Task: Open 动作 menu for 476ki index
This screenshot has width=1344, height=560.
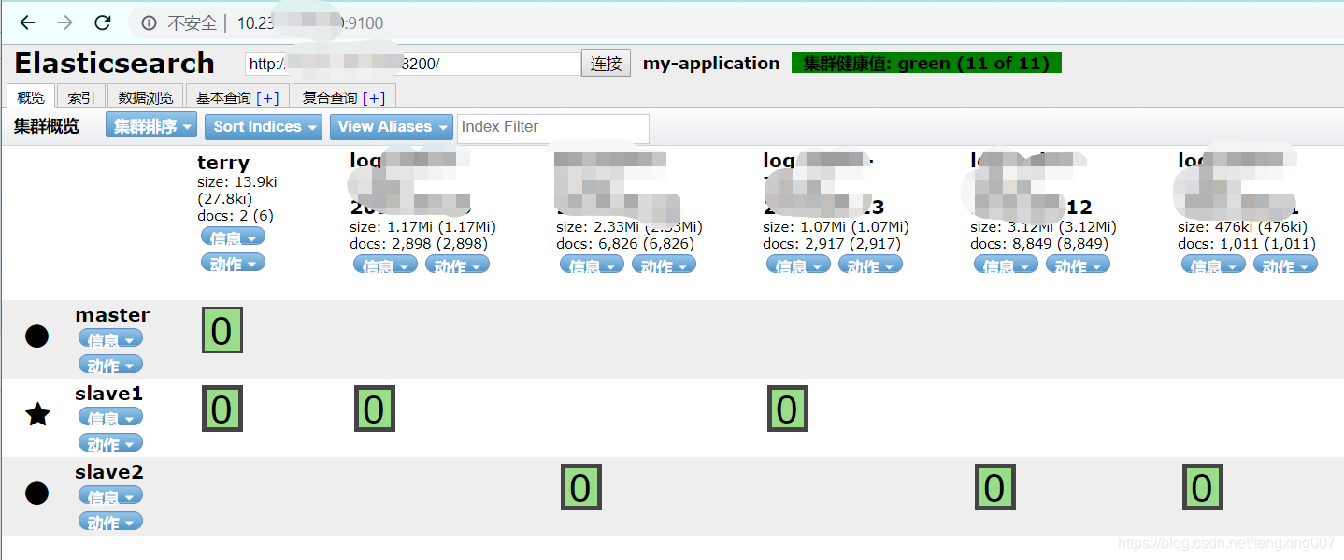Action: (x=1285, y=266)
